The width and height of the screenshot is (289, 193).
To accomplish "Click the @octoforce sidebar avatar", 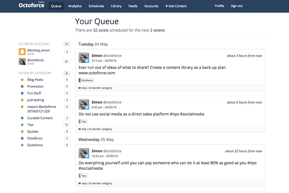I will pyautogui.click(x=22, y=61).
